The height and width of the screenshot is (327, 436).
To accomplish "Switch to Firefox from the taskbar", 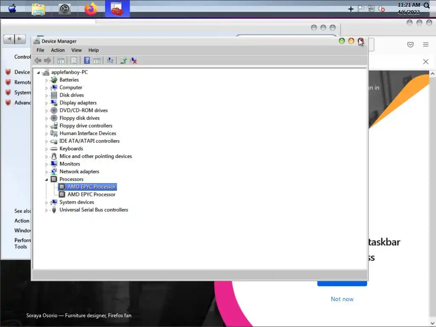I will coord(91,9).
